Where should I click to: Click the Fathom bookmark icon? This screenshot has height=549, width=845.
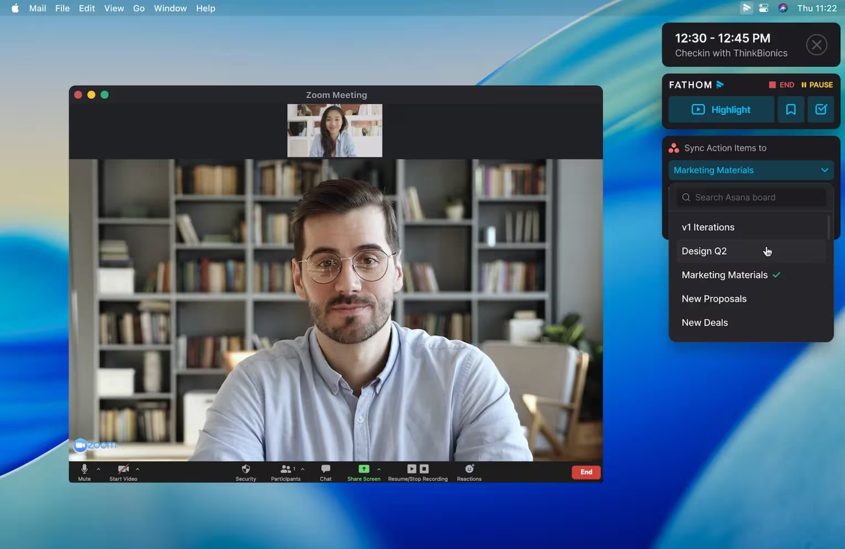[791, 109]
